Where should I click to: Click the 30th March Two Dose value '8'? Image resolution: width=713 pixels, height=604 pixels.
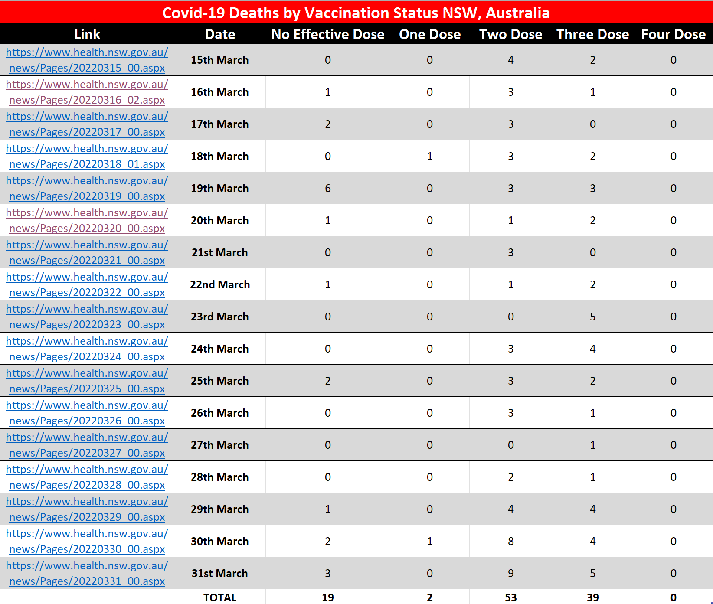pos(510,541)
